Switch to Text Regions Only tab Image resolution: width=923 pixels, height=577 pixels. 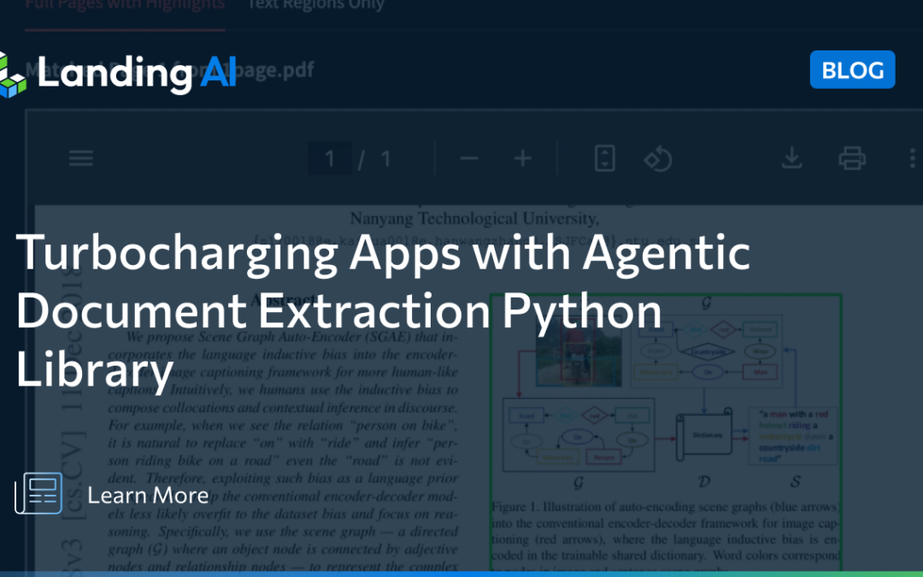(315, 5)
